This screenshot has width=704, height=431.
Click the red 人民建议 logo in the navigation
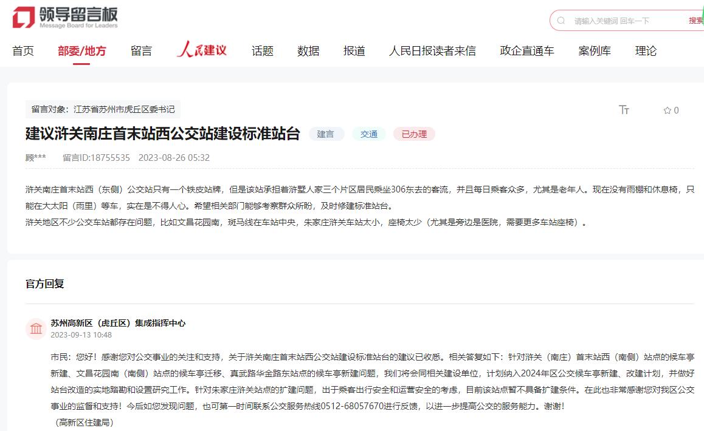[x=202, y=50]
